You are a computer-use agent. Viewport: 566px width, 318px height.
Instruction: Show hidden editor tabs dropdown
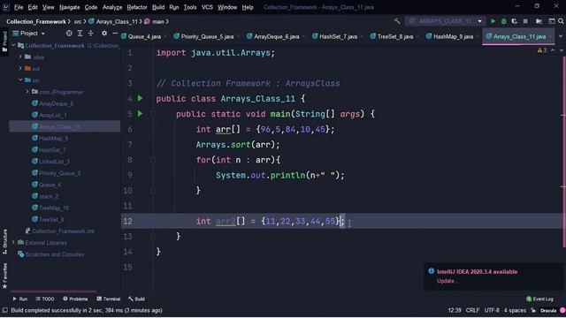tap(561, 36)
